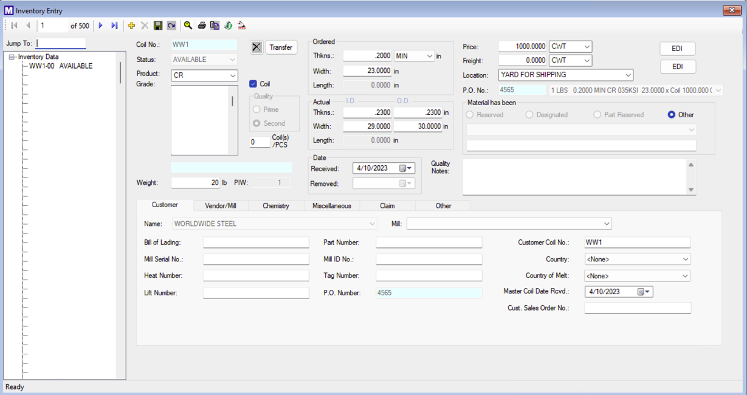Add a new record with plus icon

(131, 26)
